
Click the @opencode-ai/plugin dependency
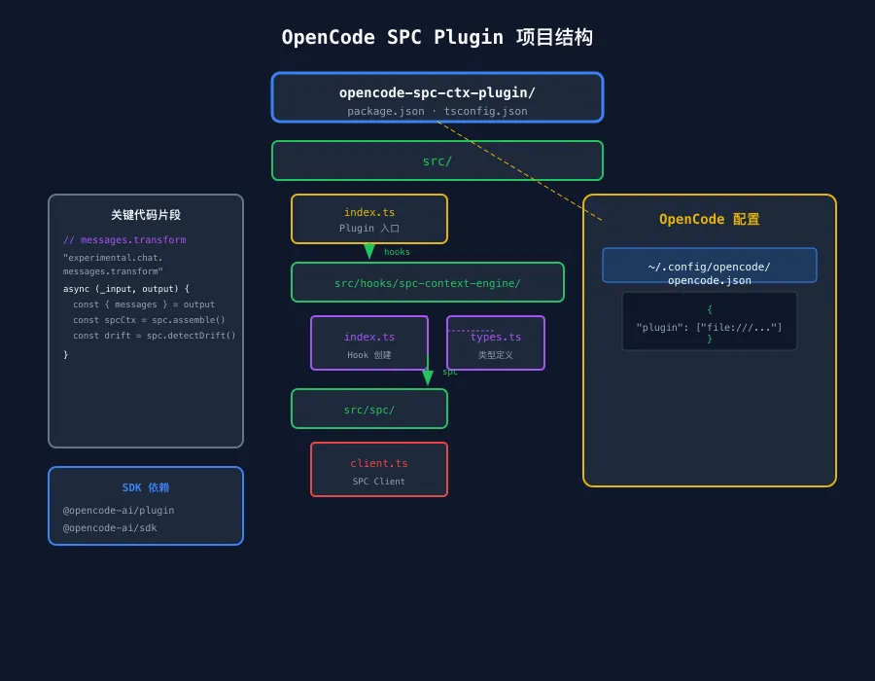pos(119,510)
